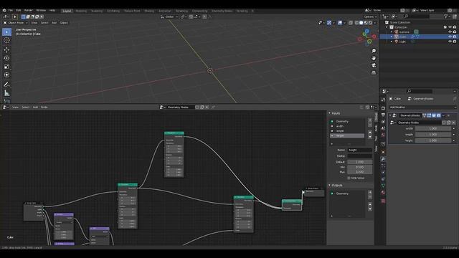Screen dimensions: 459x258
Task: Open the Global transform orientation dropdown
Action: (169, 17)
